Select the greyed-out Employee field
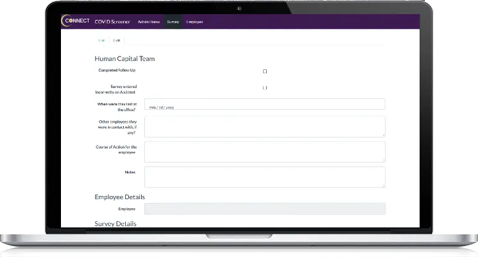This screenshot has width=478, height=257. point(264,209)
